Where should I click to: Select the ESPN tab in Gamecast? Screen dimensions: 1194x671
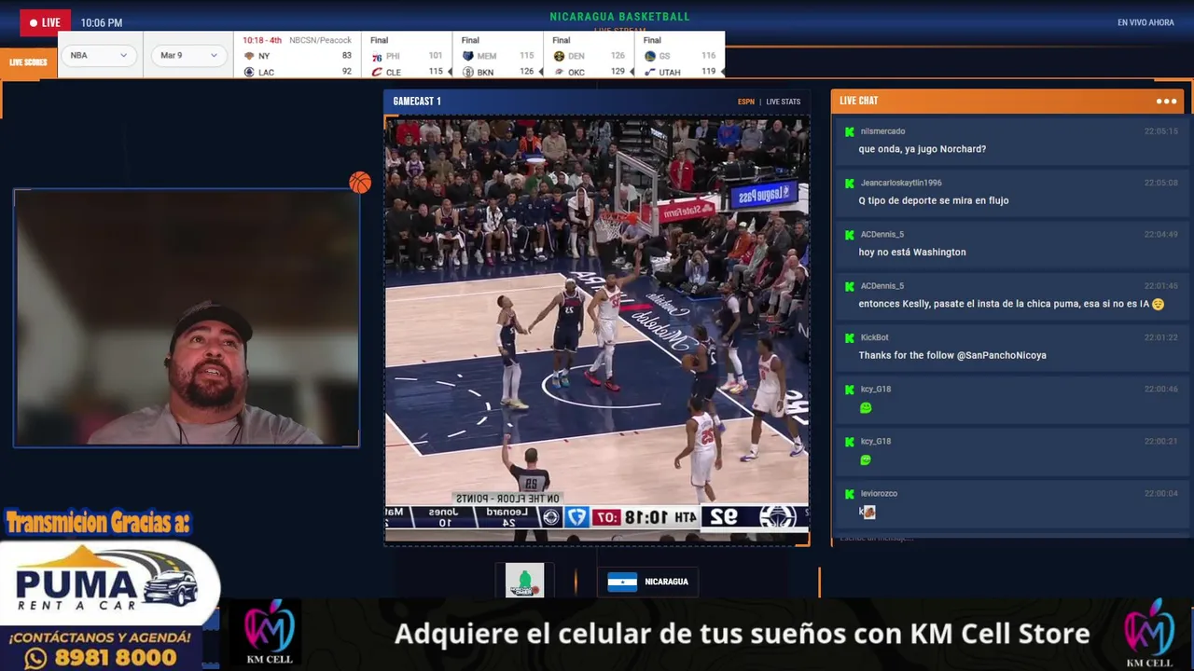pyautogui.click(x=746, y=102)
